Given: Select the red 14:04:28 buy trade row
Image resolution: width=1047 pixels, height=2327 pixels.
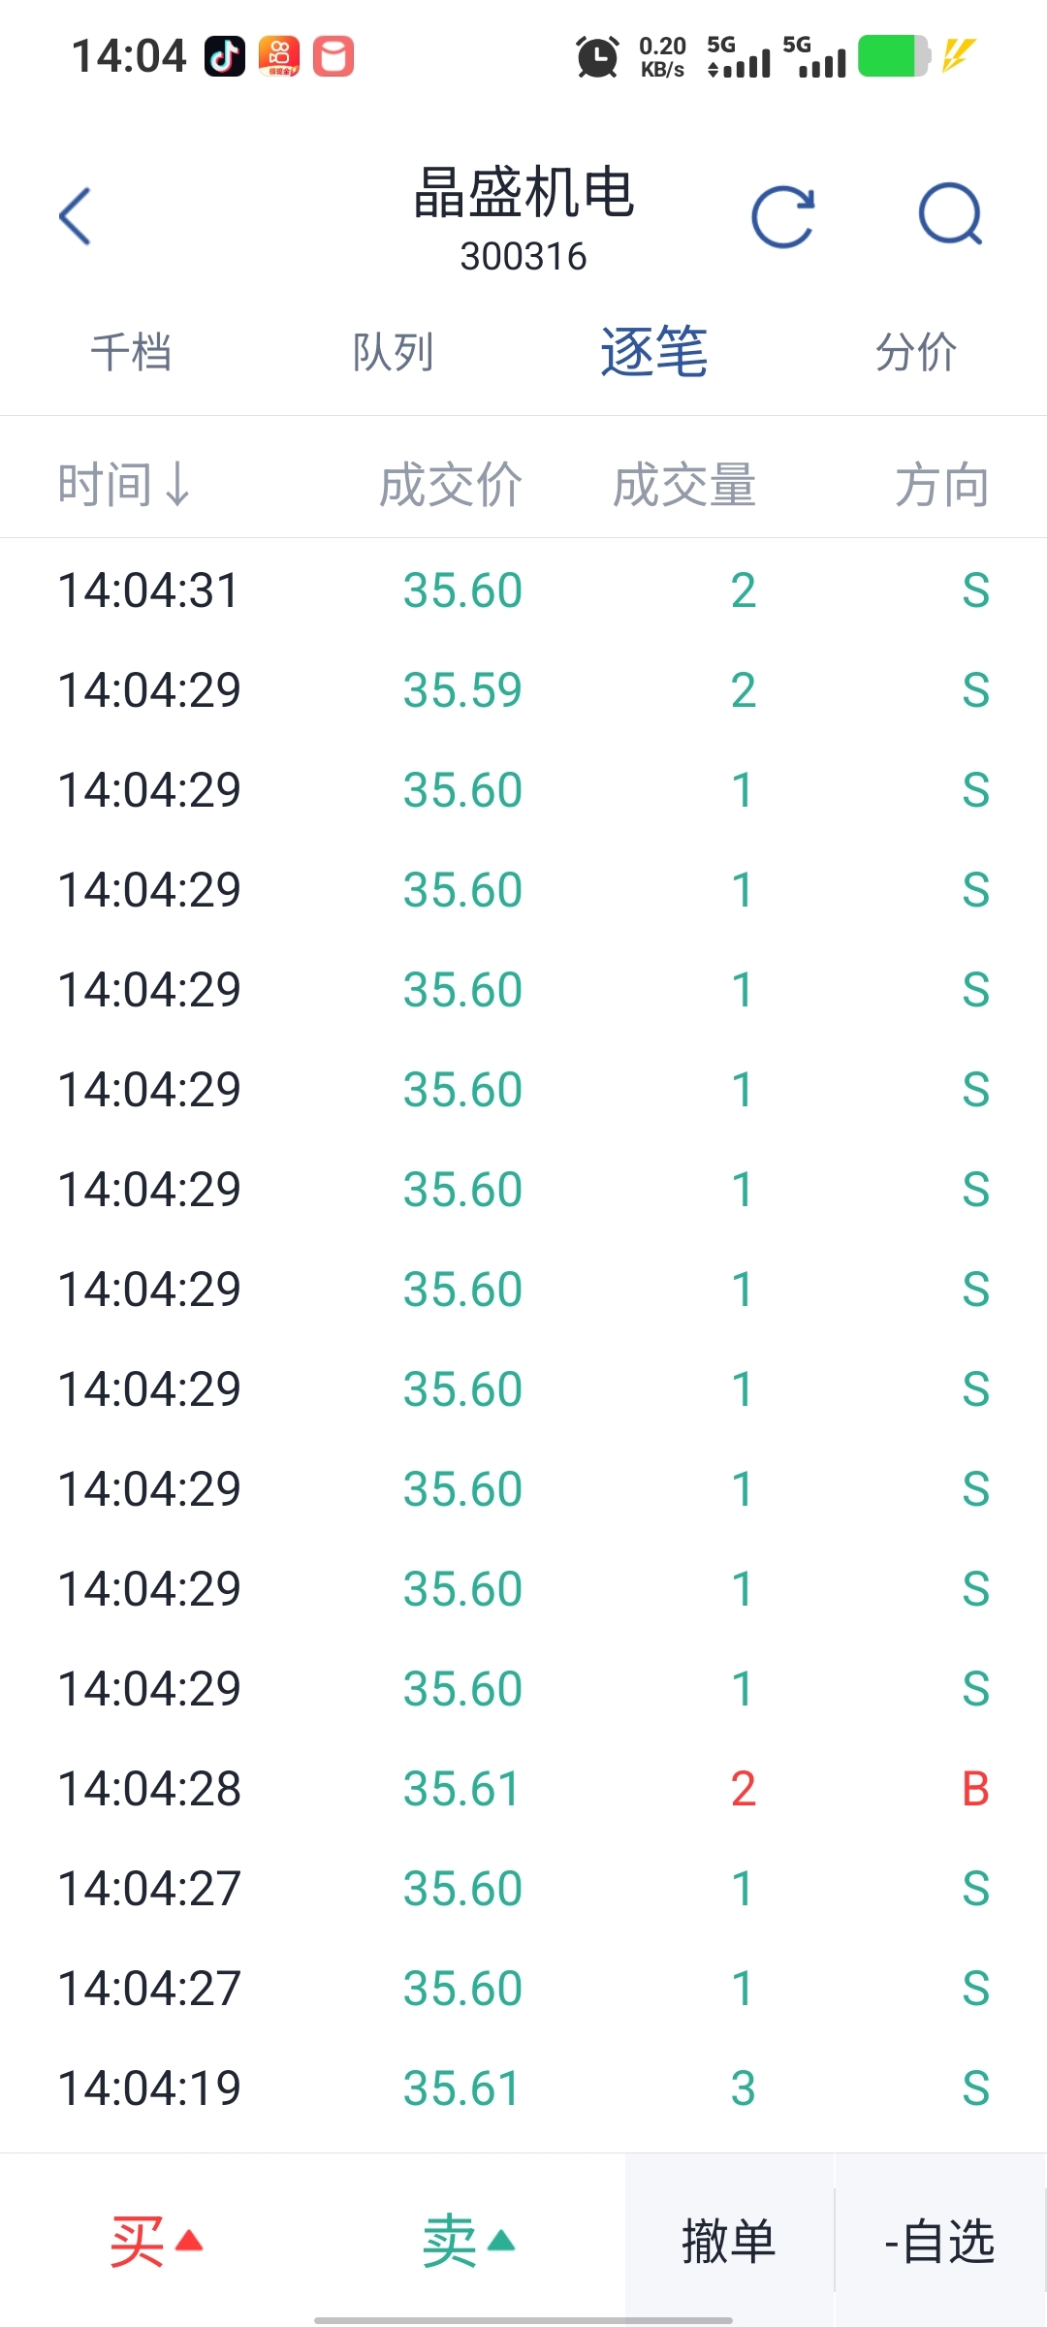Looking at the screenshot, I should click(523, 1789).
